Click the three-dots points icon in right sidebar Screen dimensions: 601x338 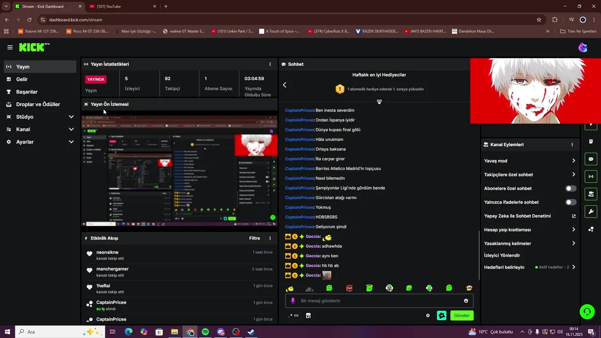(x=591, y=229)
